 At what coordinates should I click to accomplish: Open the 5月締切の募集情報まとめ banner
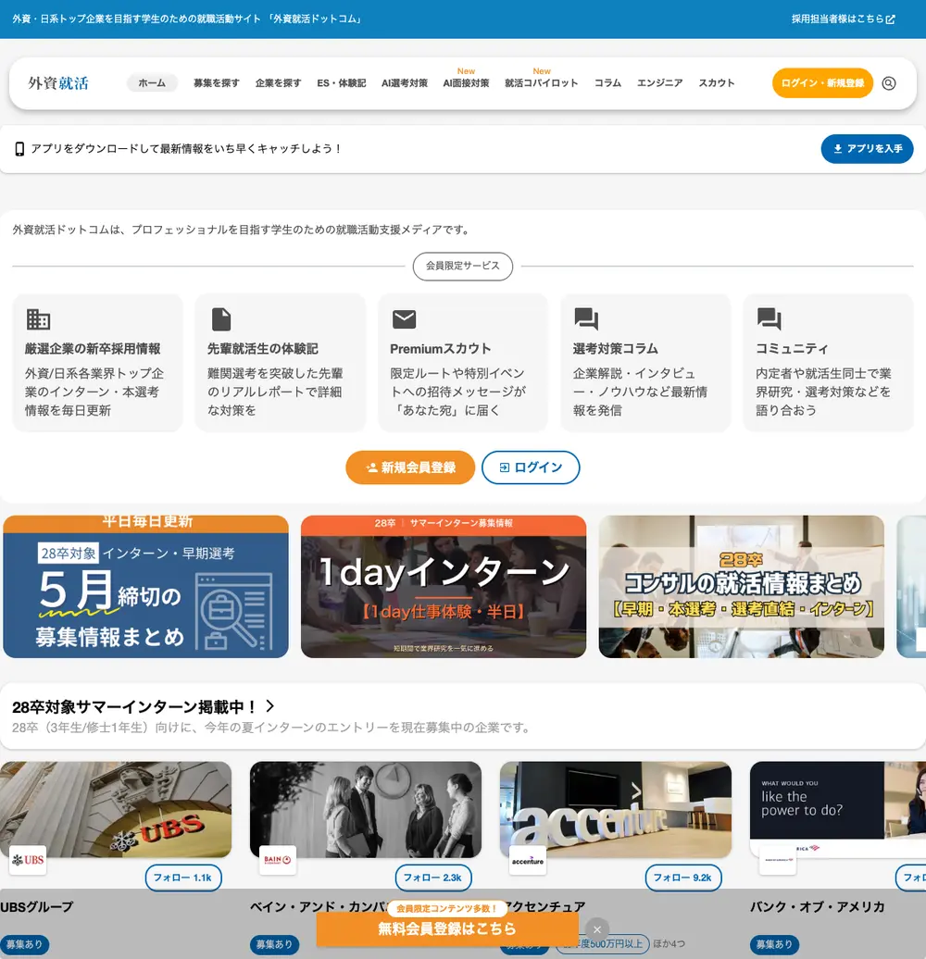tap(145, 587)
